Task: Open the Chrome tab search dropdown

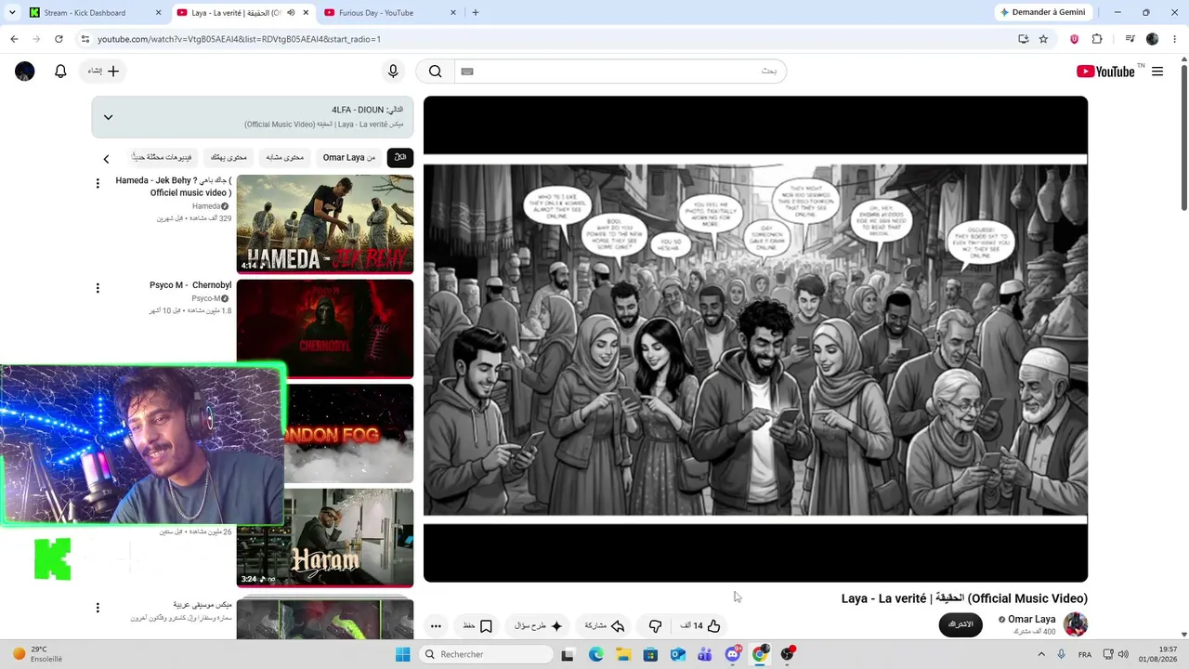Action: point(12,13)
